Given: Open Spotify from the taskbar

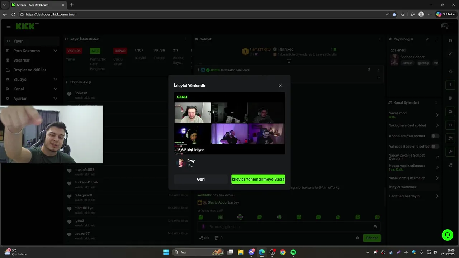Looking at the screenshot, I should tap(293, 252).
